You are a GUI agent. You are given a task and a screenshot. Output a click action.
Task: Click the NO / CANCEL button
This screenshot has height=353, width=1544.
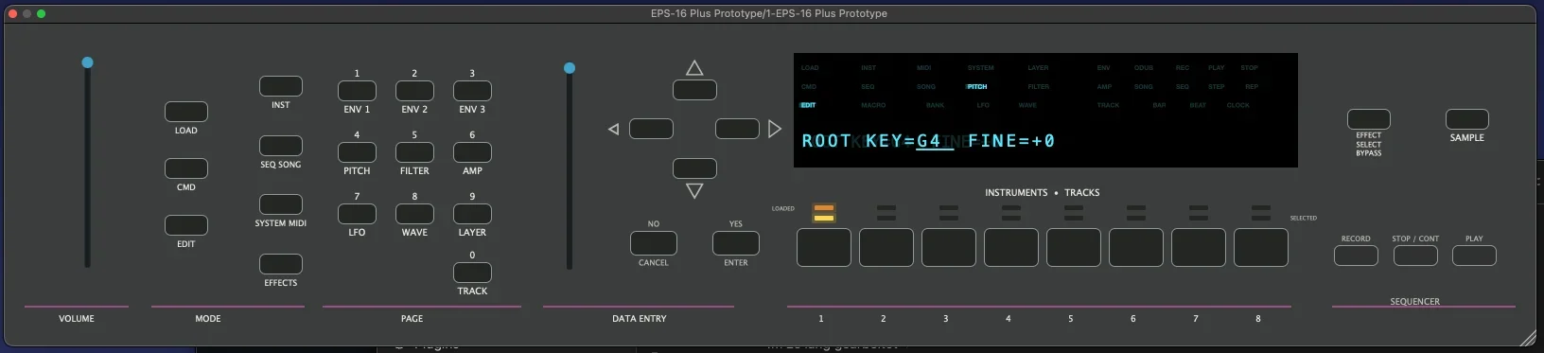tap(654, 243)
